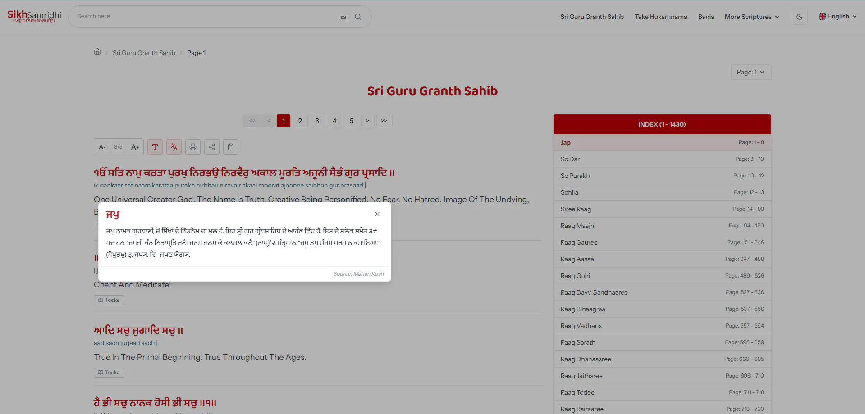Select Raag Gauree in the index
Screen dimensions: 865x414
pos(662,242)
